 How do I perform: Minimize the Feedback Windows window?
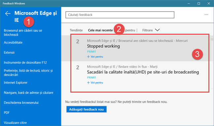[189, 4]
